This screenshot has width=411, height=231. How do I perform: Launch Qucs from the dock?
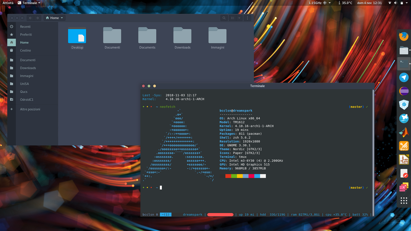coord(404,146)
